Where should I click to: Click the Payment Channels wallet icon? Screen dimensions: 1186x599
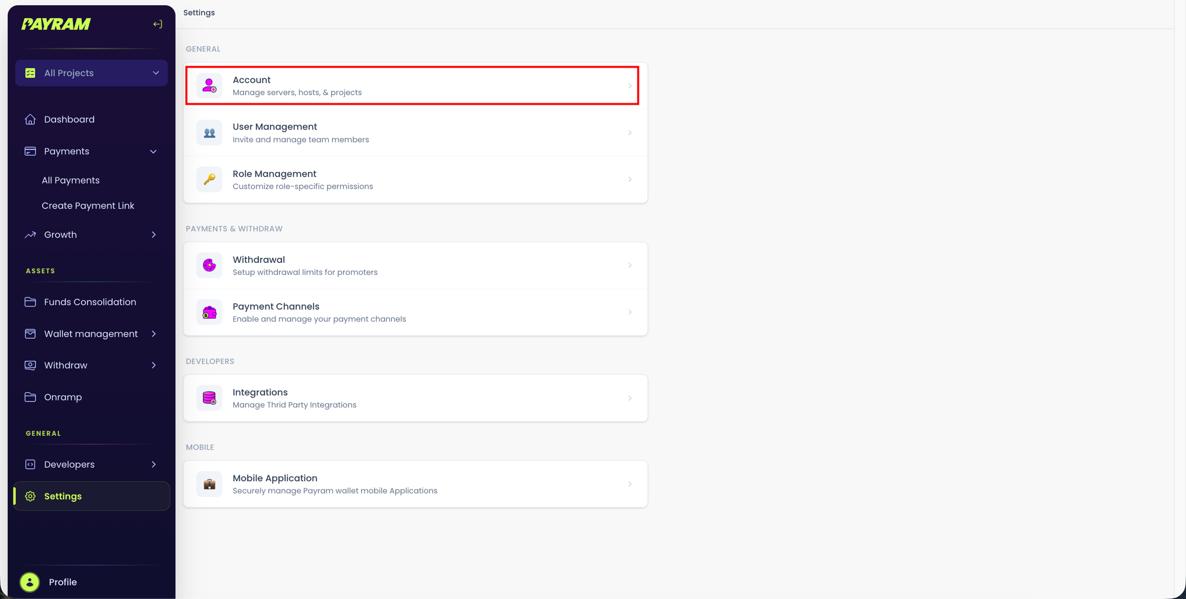209,312
